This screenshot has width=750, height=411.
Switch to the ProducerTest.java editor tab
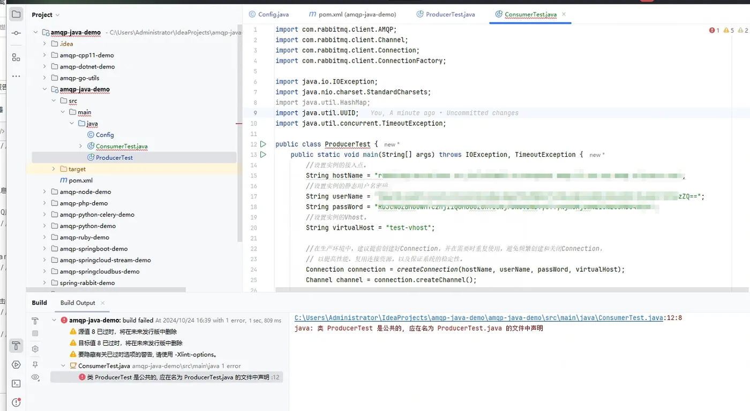pyautogui.click(x=446, y=14)
